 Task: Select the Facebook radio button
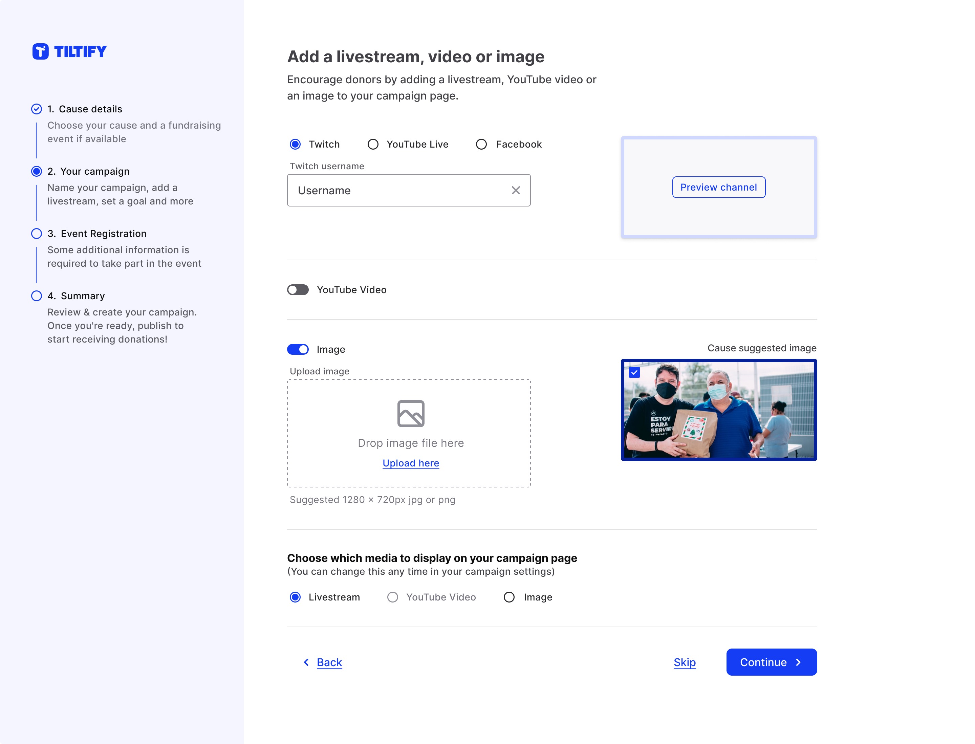pos(481,145)
